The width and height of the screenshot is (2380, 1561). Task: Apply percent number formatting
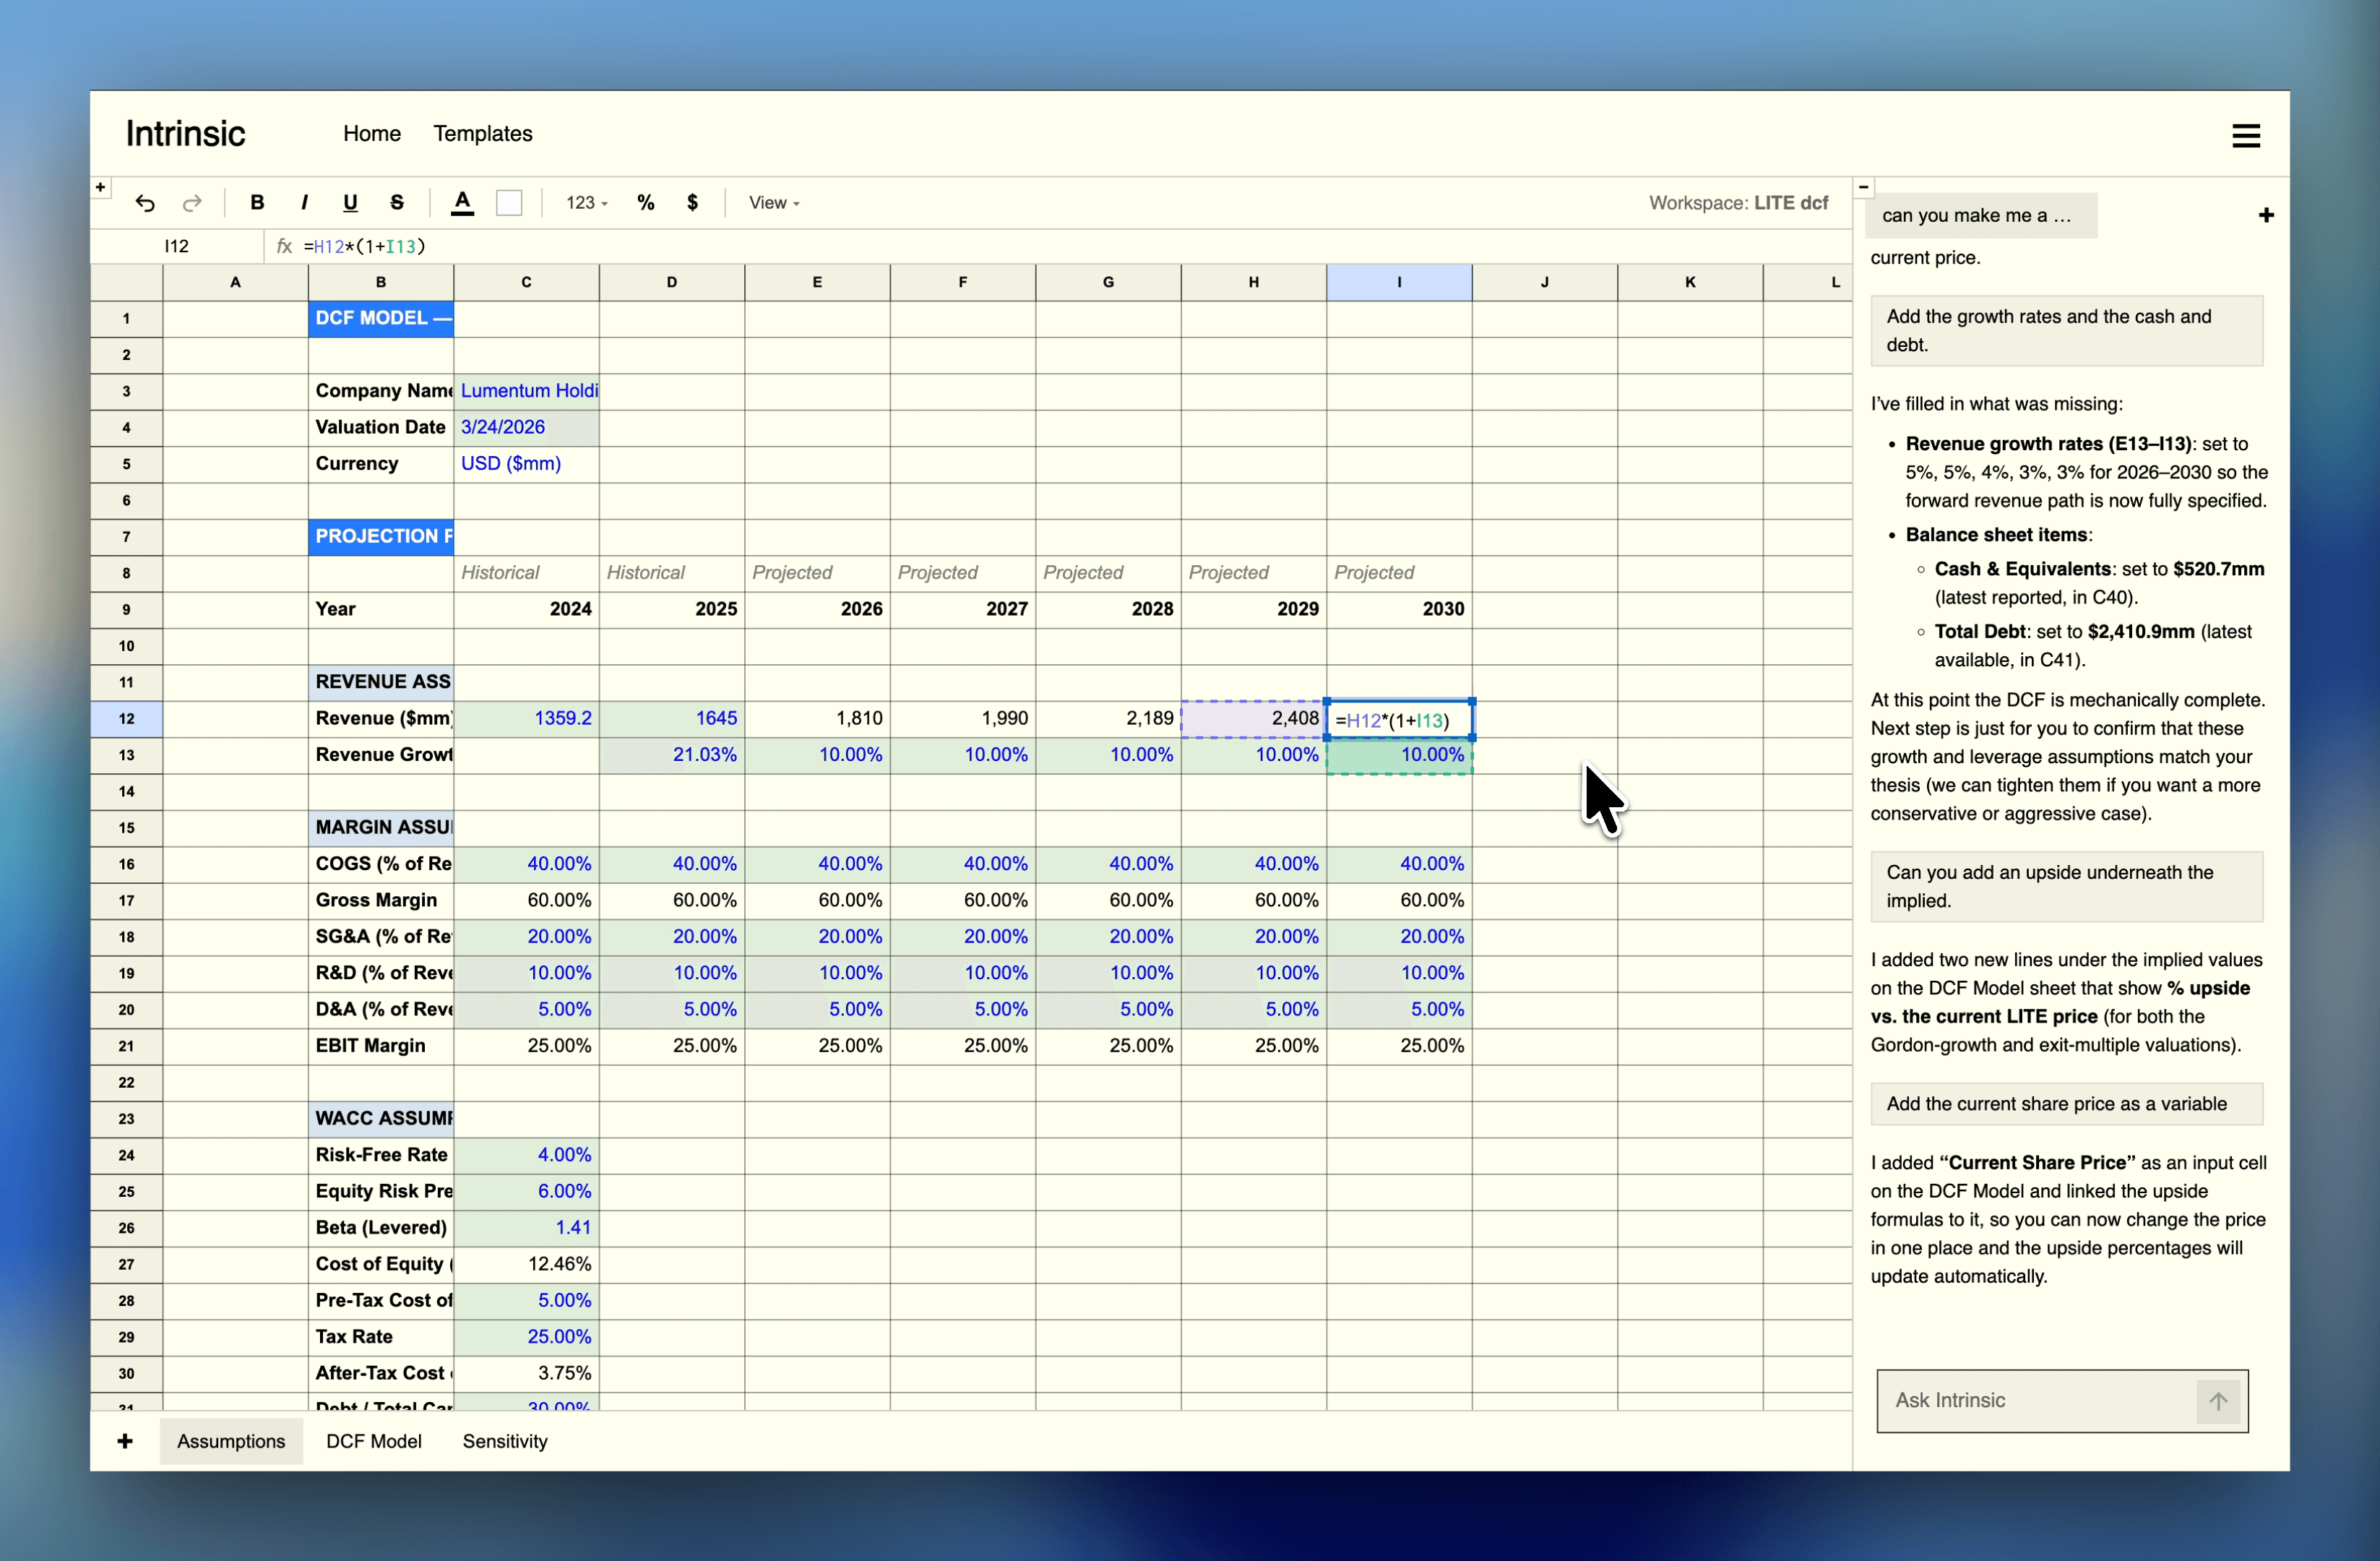coord(646,202)
